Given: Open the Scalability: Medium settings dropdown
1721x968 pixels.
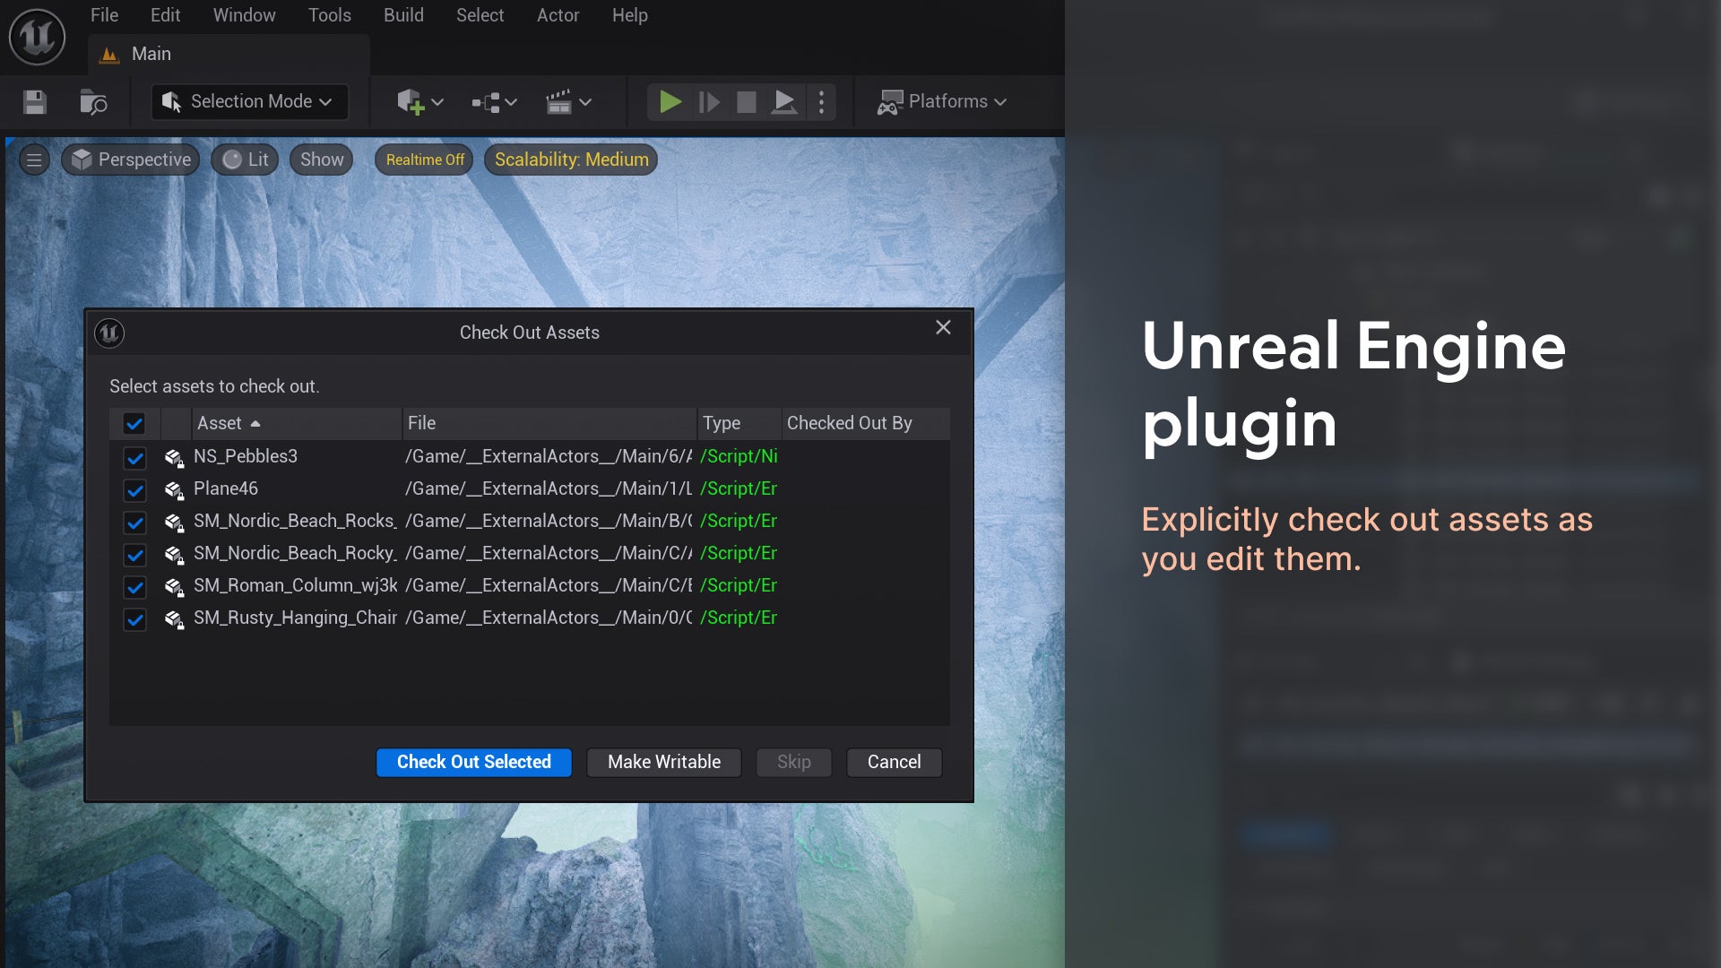Looking at the screenshot, I should tap(571, 160).
